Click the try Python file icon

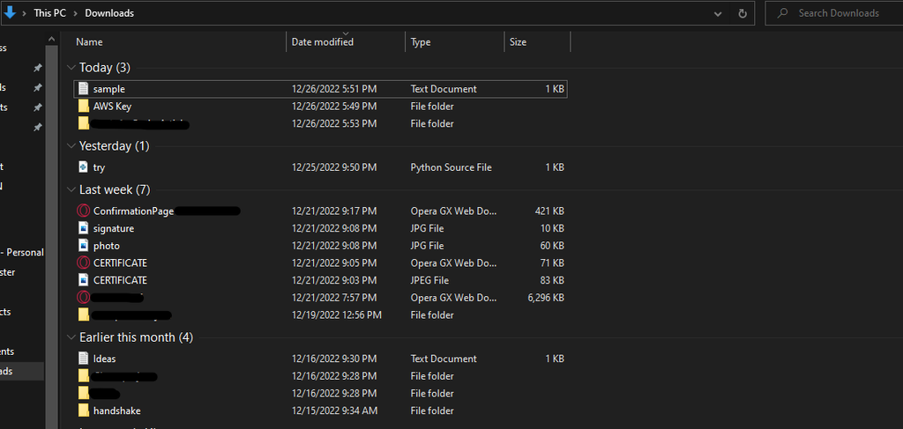coord(84,167)
